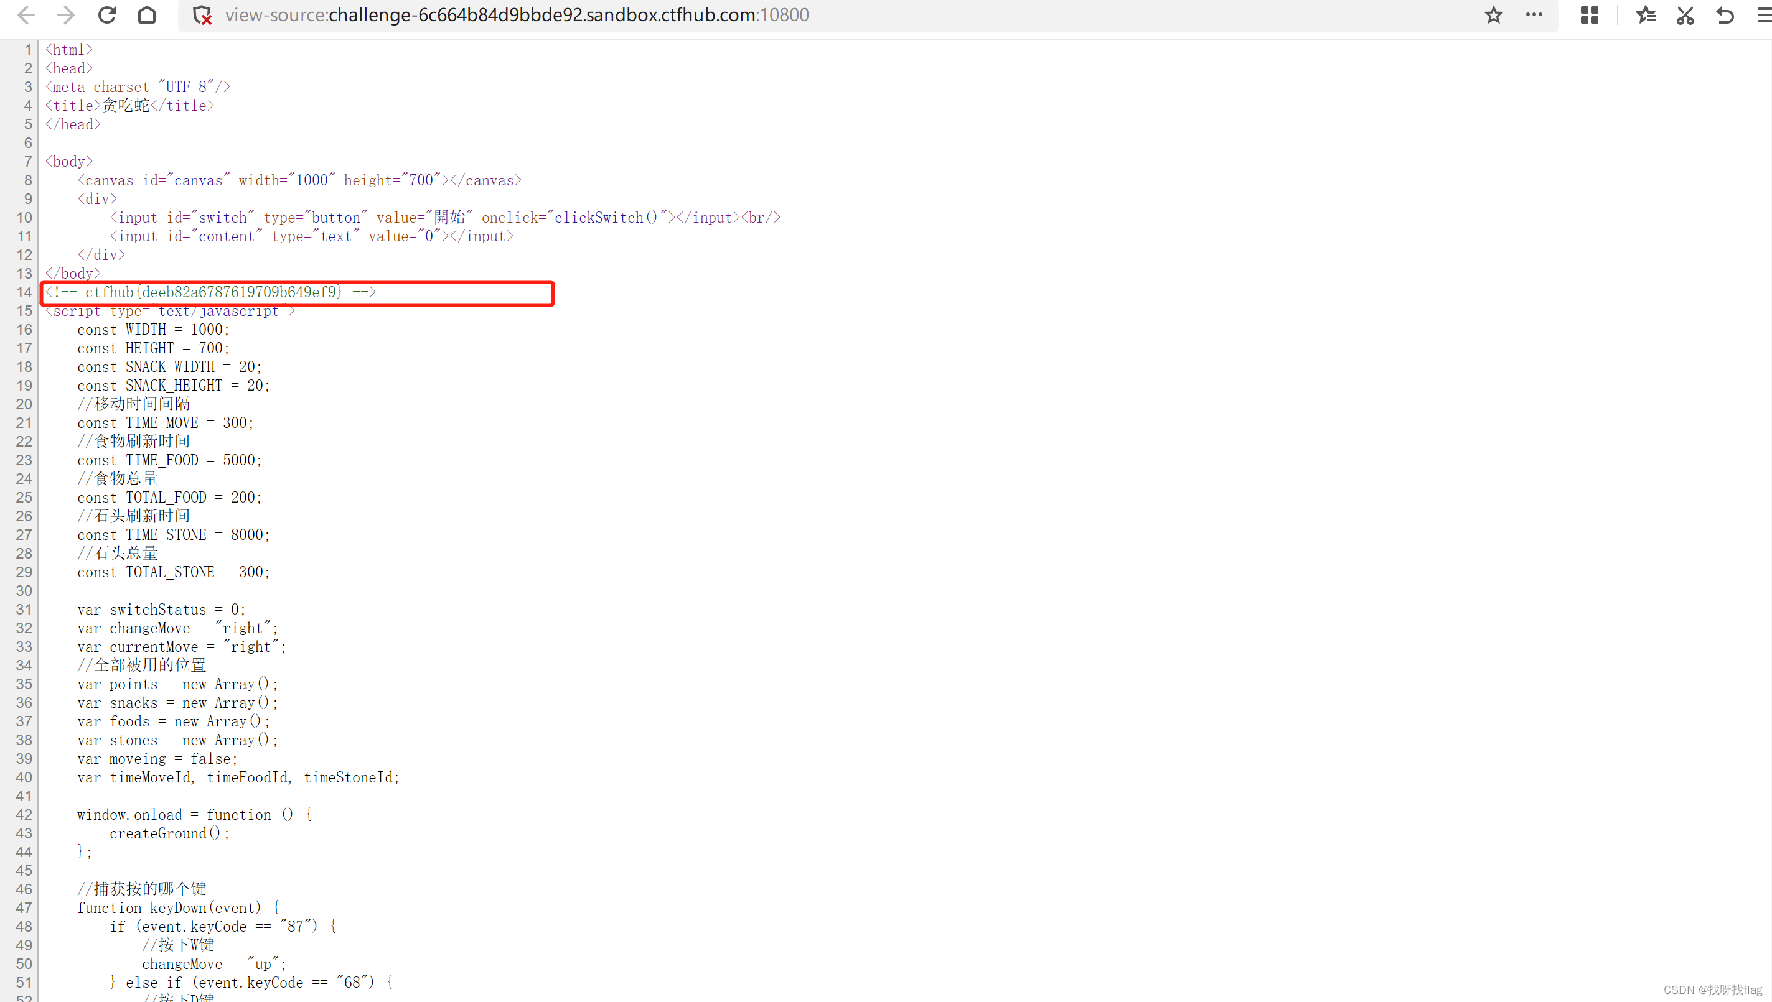
Task: Click the forward navigation arrow
Action: coord(66,15)
